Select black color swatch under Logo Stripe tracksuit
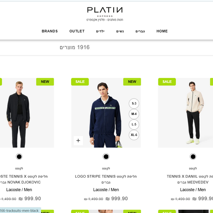 coord(106,157)
